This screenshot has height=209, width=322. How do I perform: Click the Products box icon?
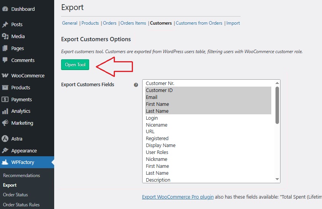pyautogui.click(x=5, y=87)
